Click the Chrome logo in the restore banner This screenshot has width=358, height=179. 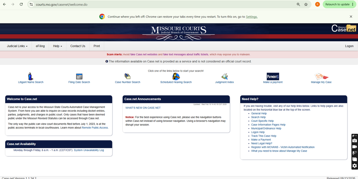click(102, 16)
